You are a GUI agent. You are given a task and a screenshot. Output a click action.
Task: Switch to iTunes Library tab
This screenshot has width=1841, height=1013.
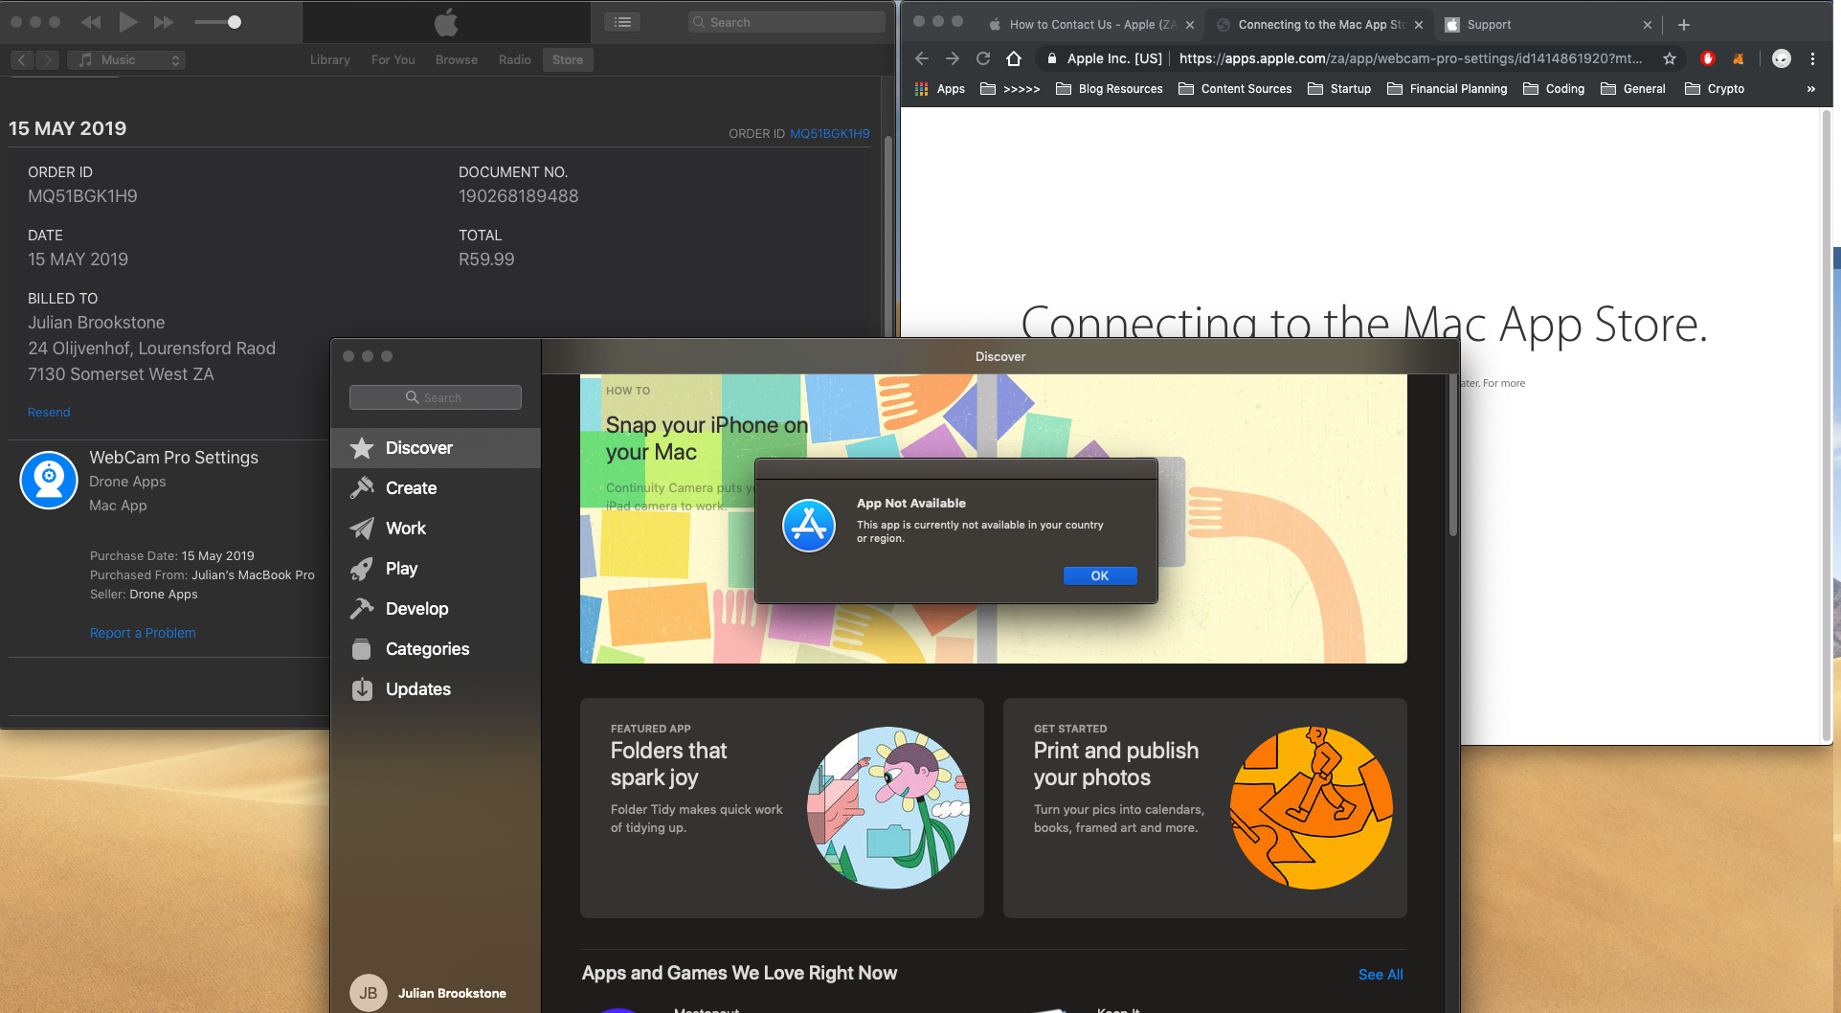[329, 59]
